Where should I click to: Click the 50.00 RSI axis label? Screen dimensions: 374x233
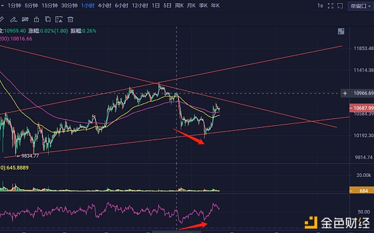(364, 212)
